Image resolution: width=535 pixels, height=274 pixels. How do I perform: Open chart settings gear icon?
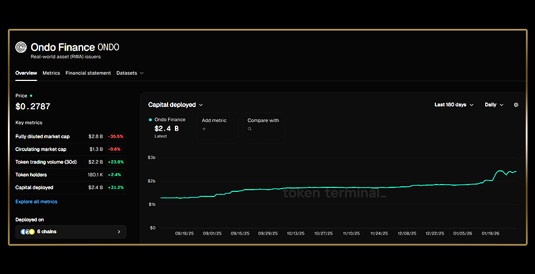[x=516, y=105]
